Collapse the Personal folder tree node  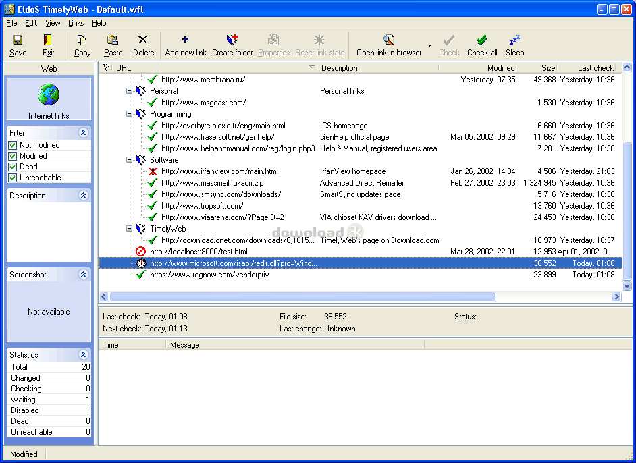[129, 91]
